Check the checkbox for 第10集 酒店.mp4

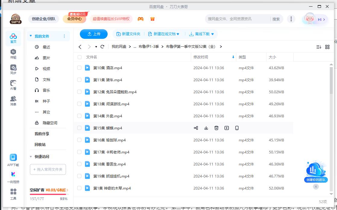[x=79, y=68]
